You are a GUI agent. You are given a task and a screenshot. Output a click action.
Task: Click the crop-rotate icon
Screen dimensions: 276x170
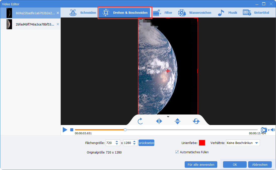tap(106, 13)
